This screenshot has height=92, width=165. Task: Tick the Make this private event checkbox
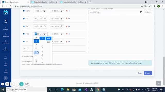(x=23, y=62)
